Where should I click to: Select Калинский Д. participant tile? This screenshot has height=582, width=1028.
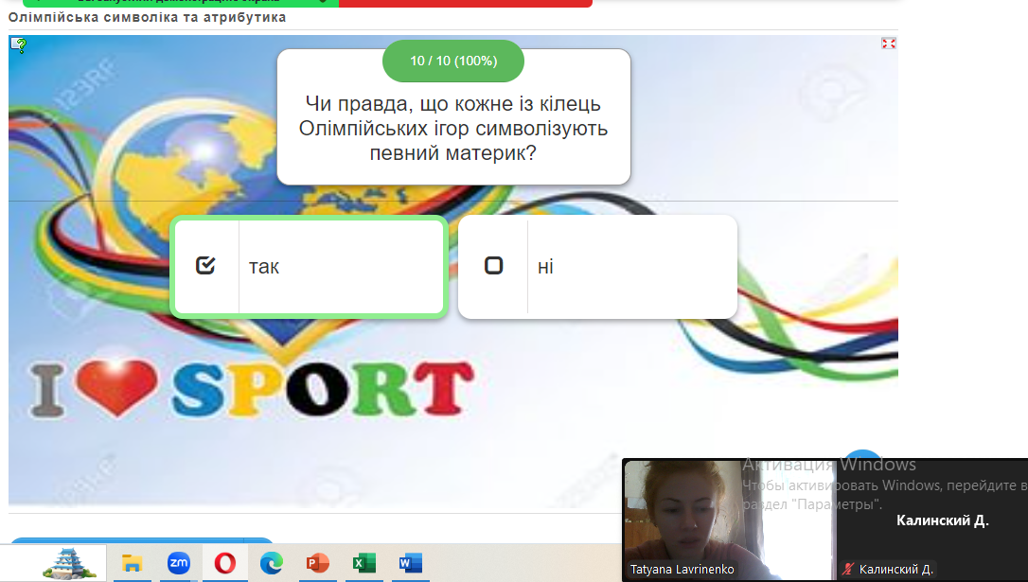pyautogui.click(x=932, y=520)
